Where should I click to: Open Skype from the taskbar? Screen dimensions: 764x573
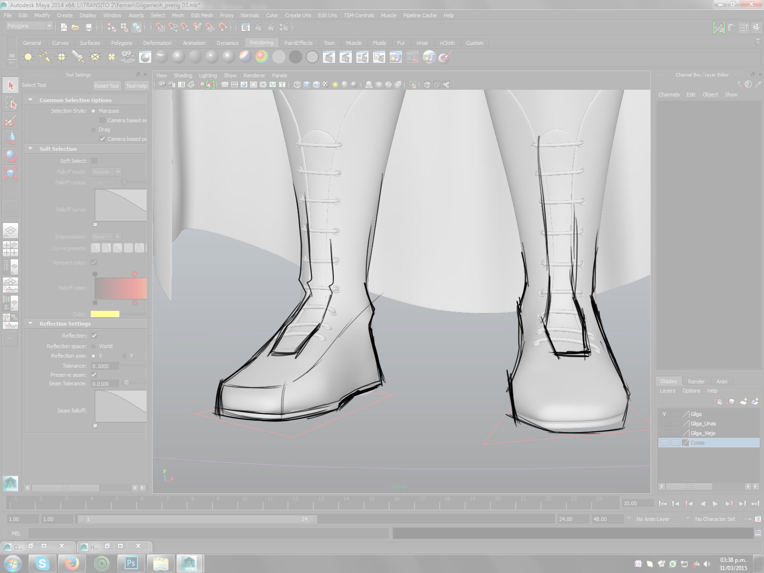click(x=42, y=563)
